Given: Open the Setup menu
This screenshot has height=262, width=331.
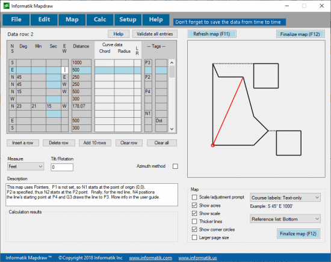Looking at the screenshot, I should [x=128, y=20].
